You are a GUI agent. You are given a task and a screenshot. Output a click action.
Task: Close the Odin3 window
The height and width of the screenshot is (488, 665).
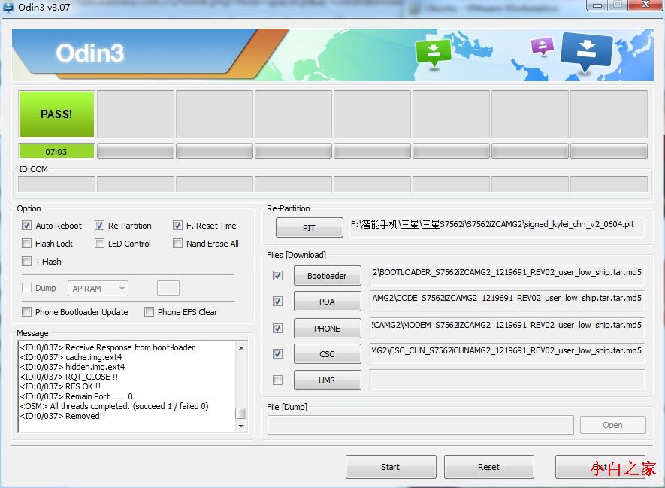(x=645, y=5)
